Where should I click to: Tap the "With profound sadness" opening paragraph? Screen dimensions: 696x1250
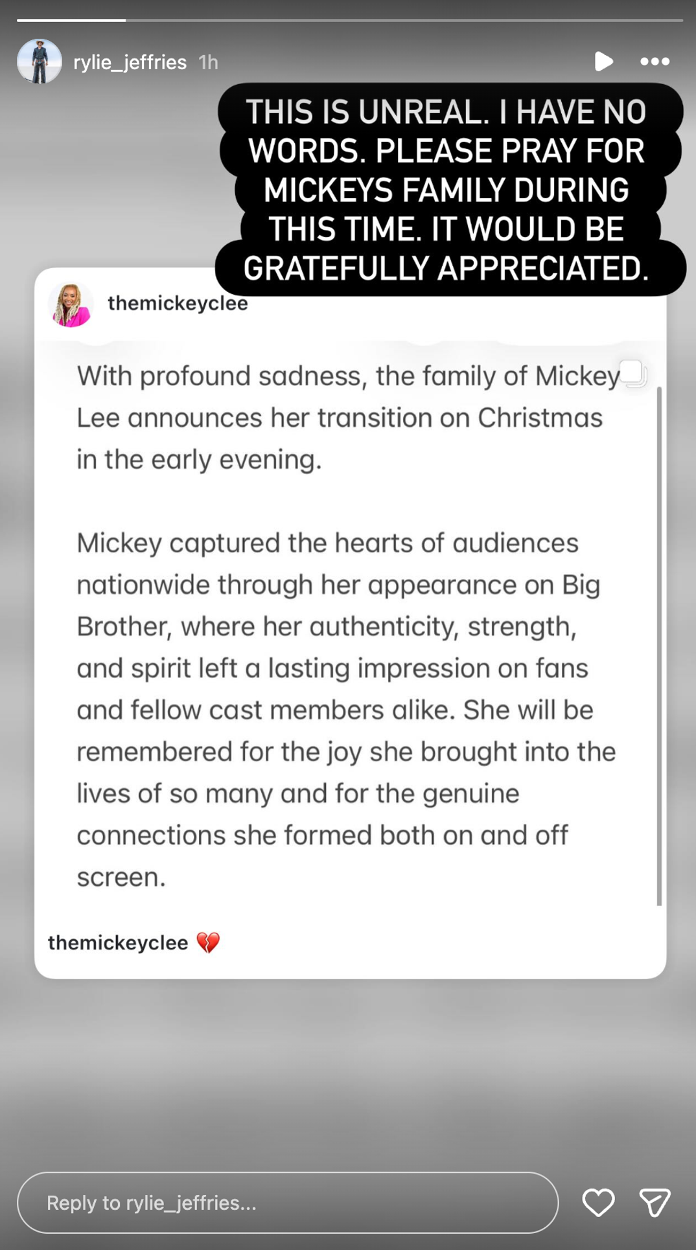343,418
